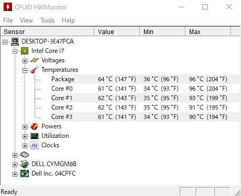Expand the Utilization node
Image resolution: width=241 pixels, height=196 pixels.
pyautogui.click(x=25, y=136)
